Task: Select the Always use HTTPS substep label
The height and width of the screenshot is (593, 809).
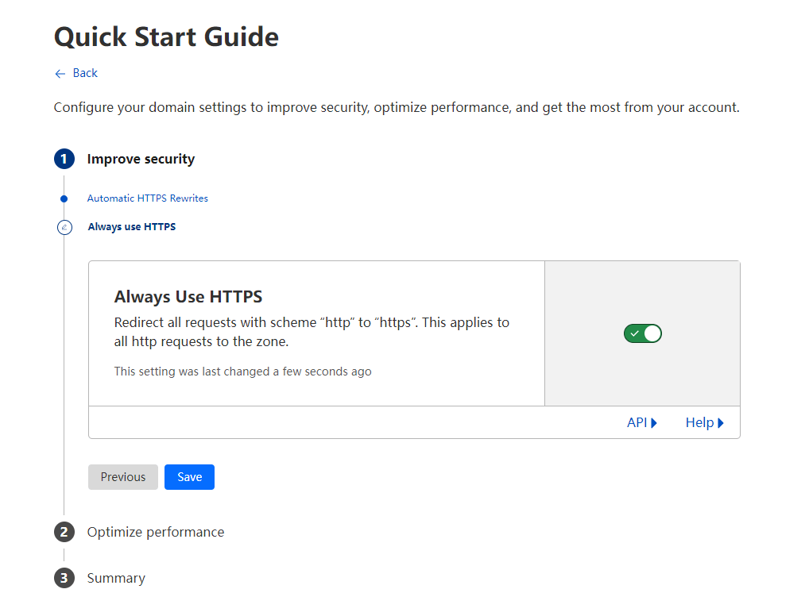Action: tap(132, 227)
